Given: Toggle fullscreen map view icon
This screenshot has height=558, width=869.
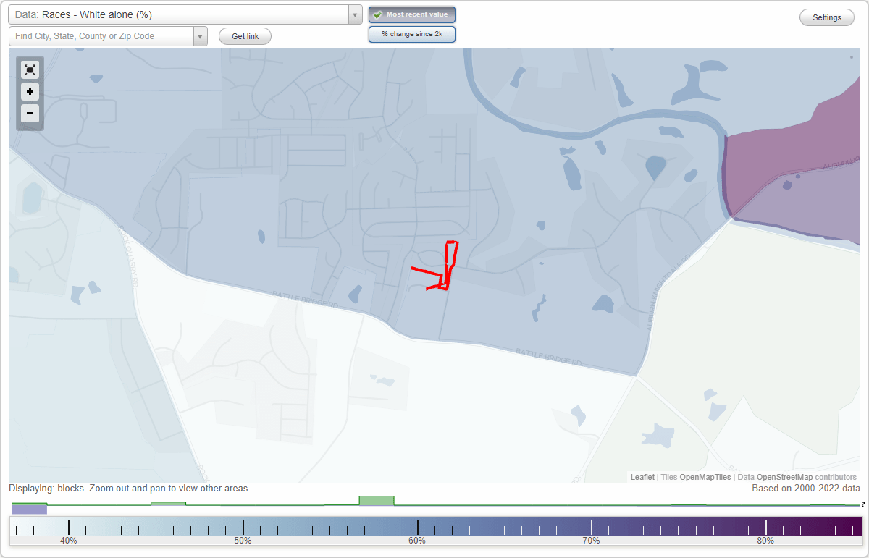Looking at the screenshot, I should click(30, 69).
